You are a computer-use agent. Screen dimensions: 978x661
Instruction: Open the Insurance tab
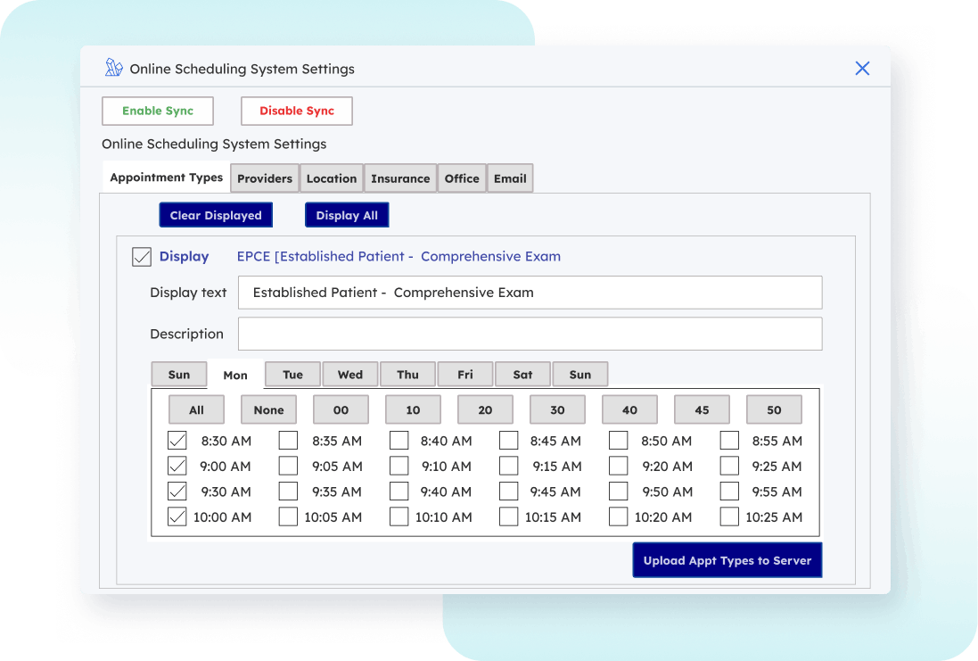pos(400,178)
